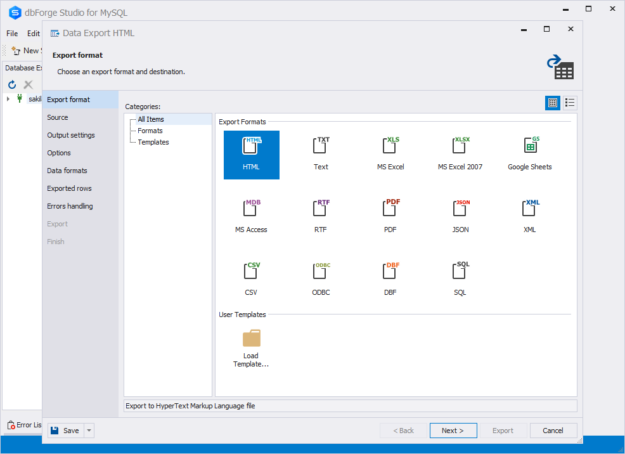Open Exported rows wizard page

80,188
